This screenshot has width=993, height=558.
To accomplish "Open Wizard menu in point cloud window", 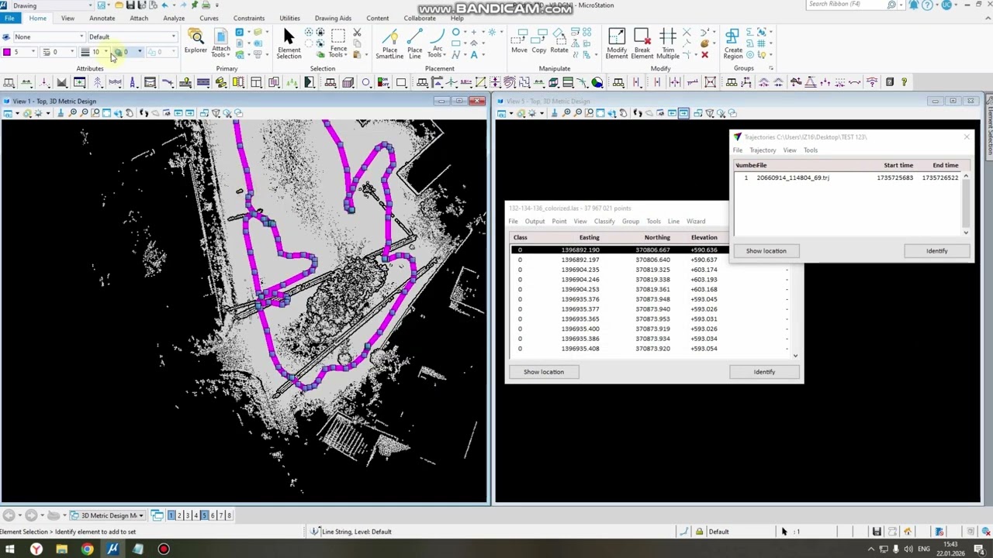I will (x=696, y=222).
